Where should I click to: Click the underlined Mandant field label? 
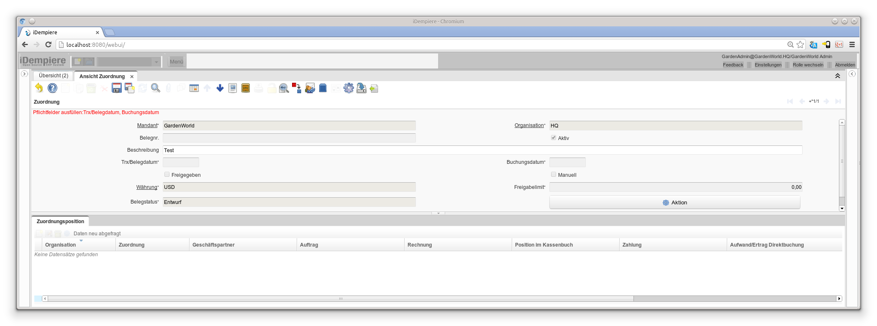[147, 125]
